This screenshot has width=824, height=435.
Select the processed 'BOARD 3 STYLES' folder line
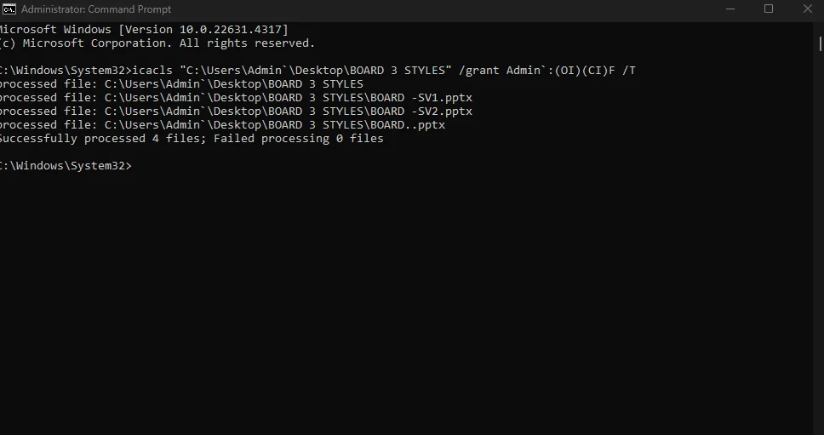181,84
